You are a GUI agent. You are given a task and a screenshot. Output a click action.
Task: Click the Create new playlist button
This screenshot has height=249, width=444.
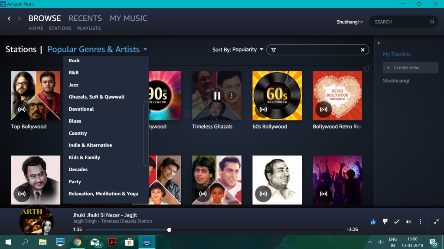[410, 67]
